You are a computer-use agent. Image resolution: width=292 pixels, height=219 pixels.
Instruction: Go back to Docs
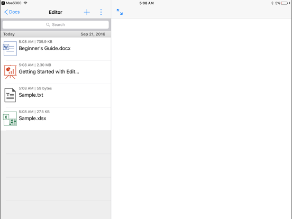[12, 12]
